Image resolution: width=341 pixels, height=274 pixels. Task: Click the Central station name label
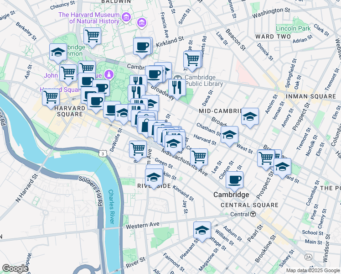(239, 214)
